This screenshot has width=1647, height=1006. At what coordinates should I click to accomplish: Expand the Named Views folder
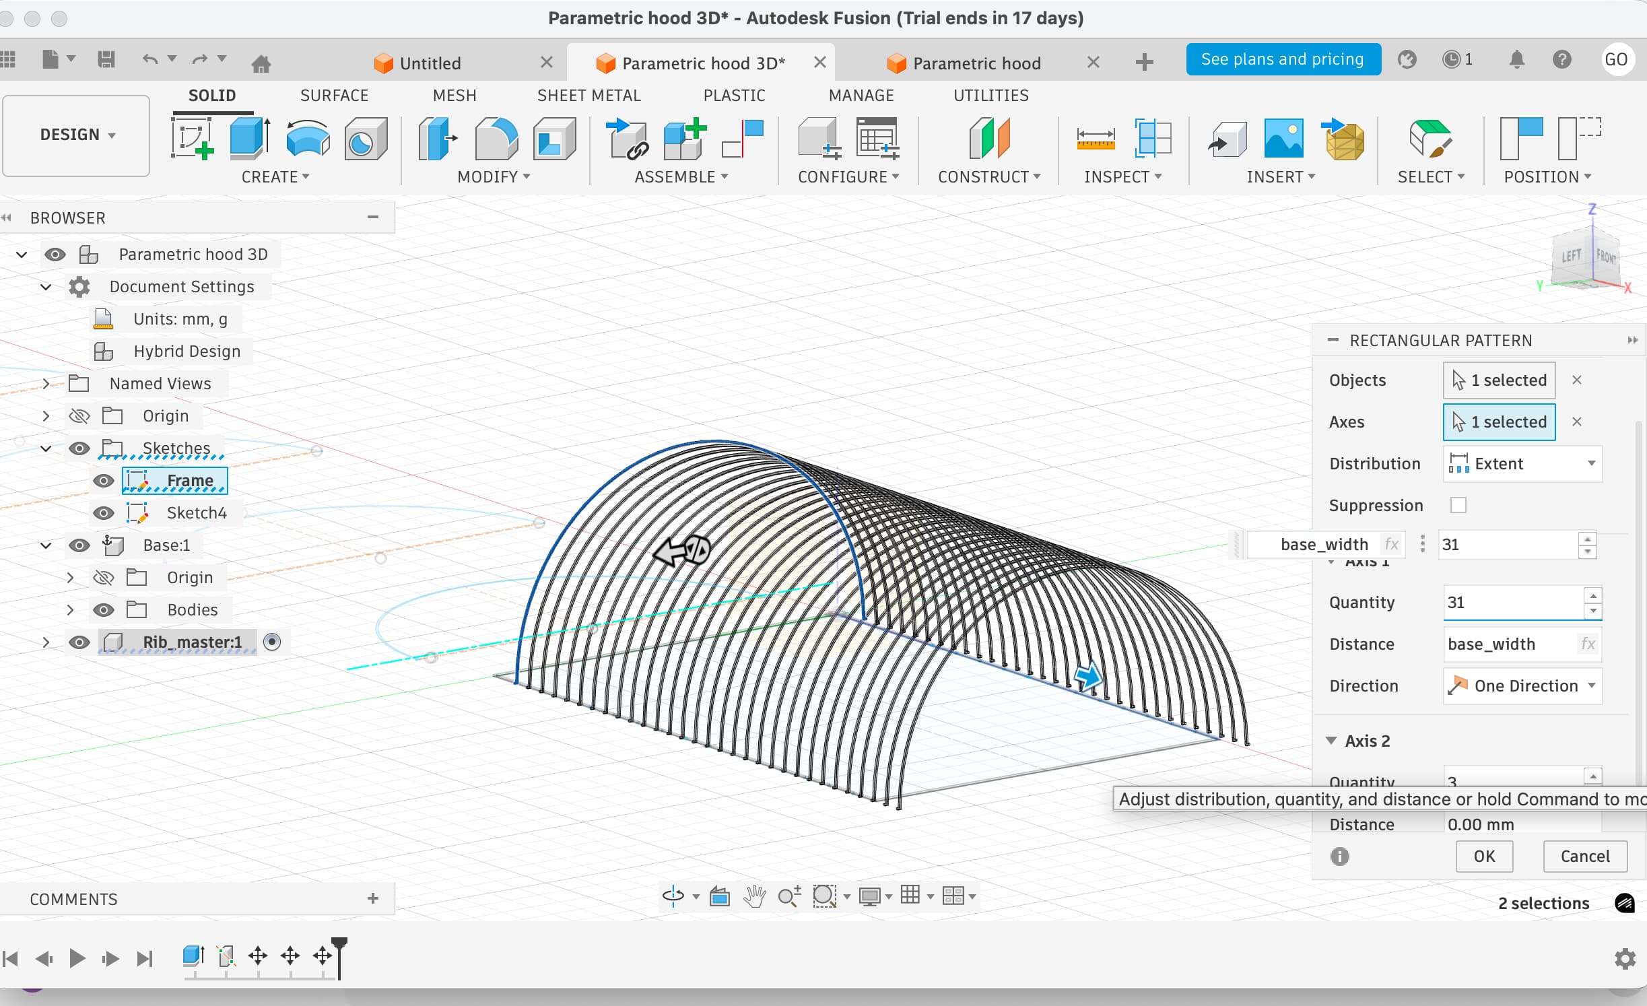(46, 383)
